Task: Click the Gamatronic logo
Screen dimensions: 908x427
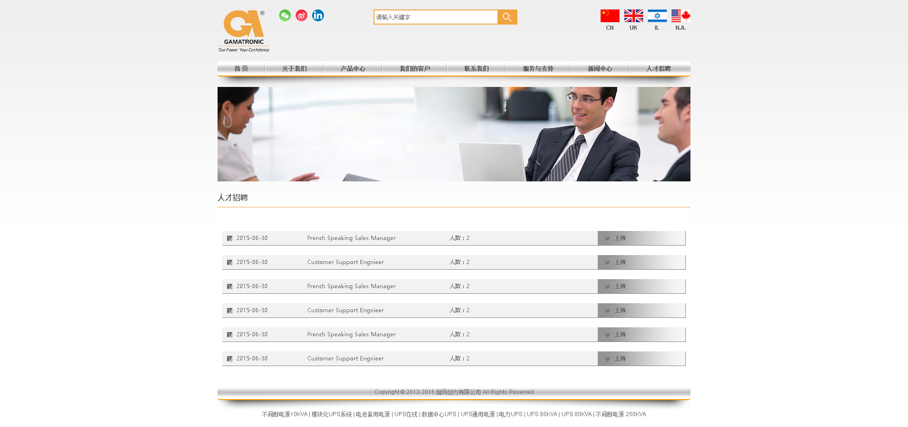Action: [x=244, y=31]
